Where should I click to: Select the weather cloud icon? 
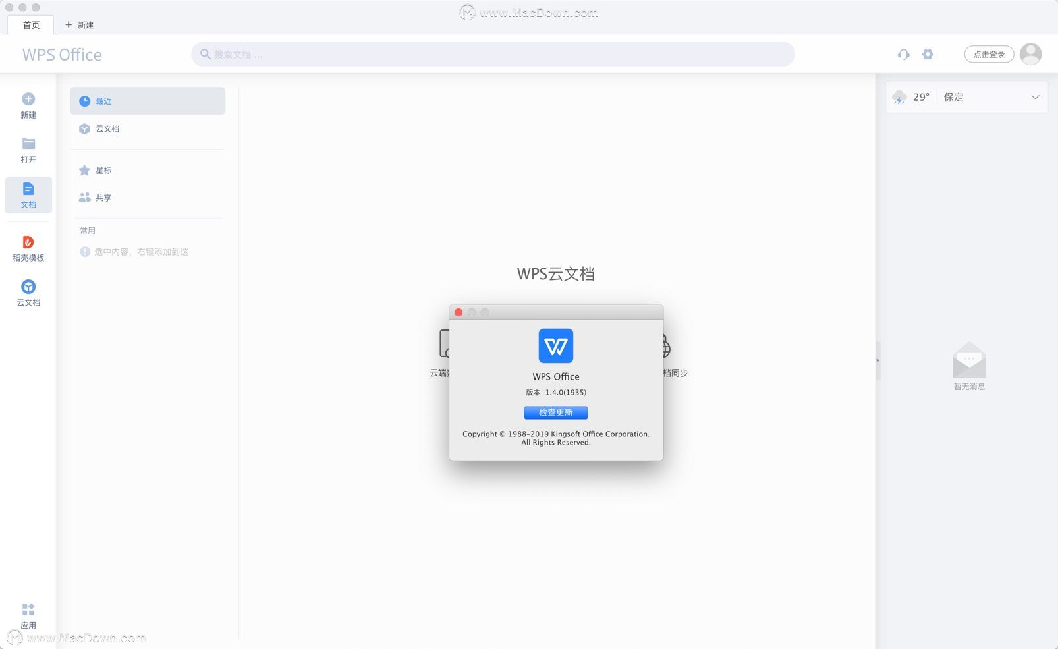[x=899, y=98]
